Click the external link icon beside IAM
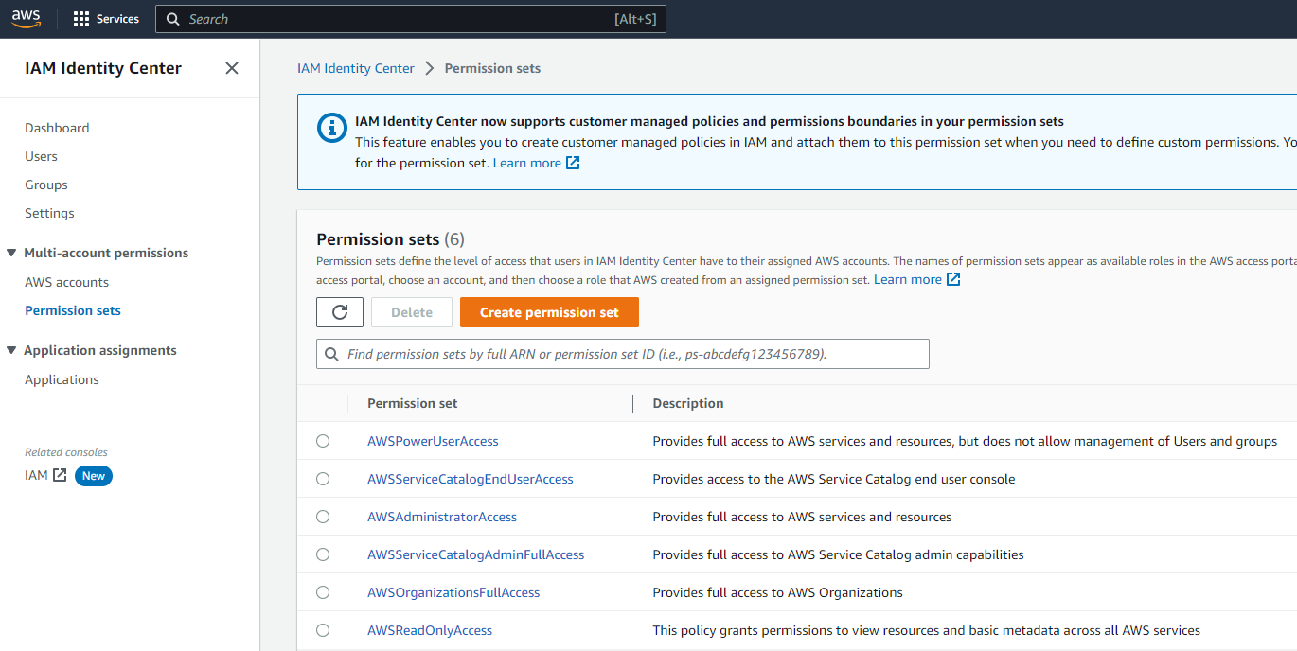Image resolution: width=1297 pixels, height=651 pixels. click(60, 475)
